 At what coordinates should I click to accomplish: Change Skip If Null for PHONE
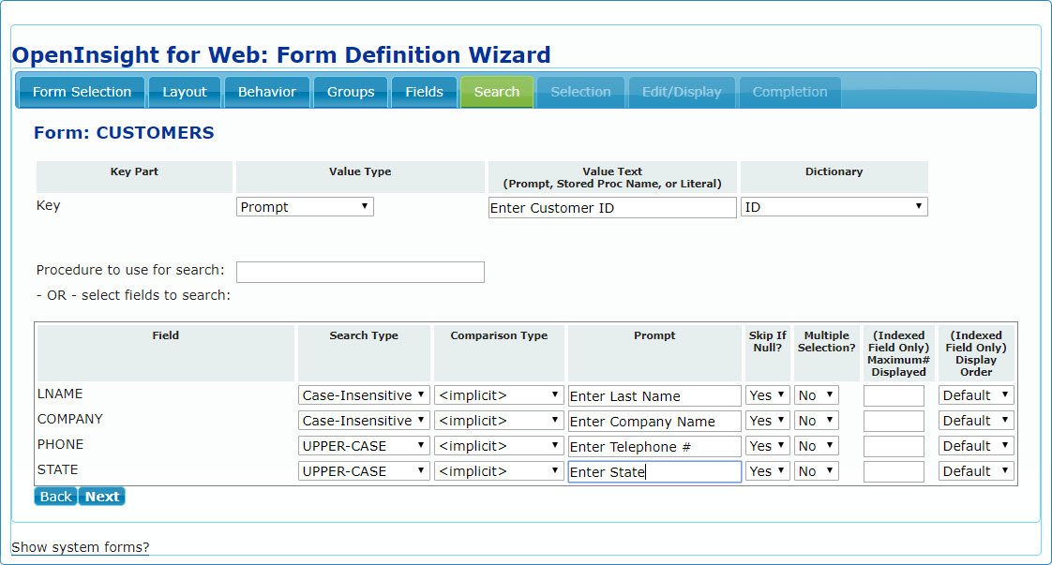[x=768, y=446]
